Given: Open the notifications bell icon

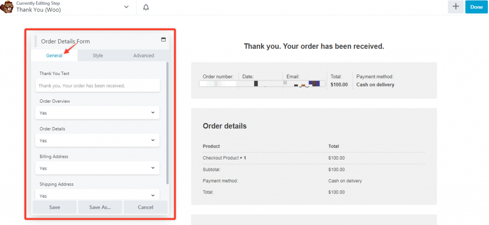Looking at the screenshot, I should click(146, 7).
